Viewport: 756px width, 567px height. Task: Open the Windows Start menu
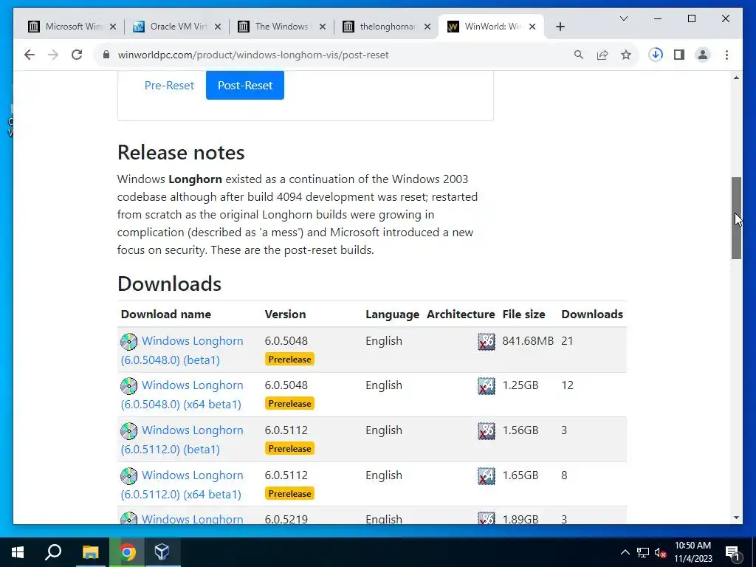pyautogui.click(x=18, y=552)
